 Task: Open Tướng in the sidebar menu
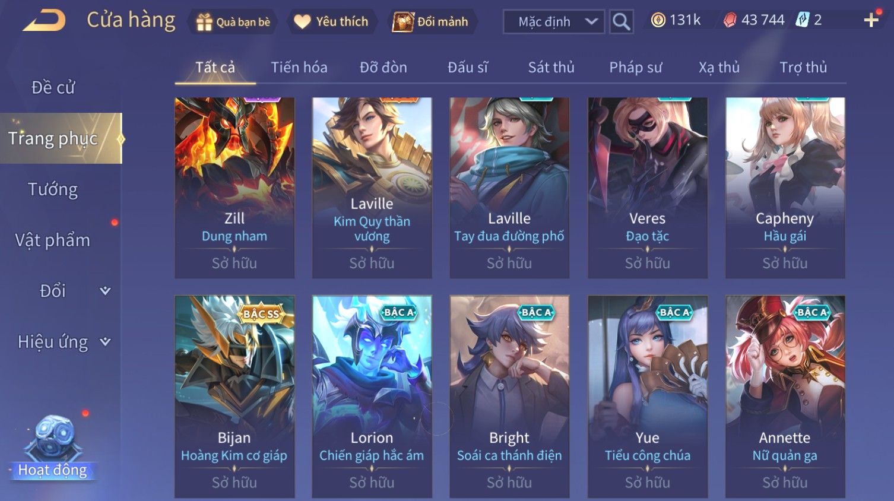(53, 189)
